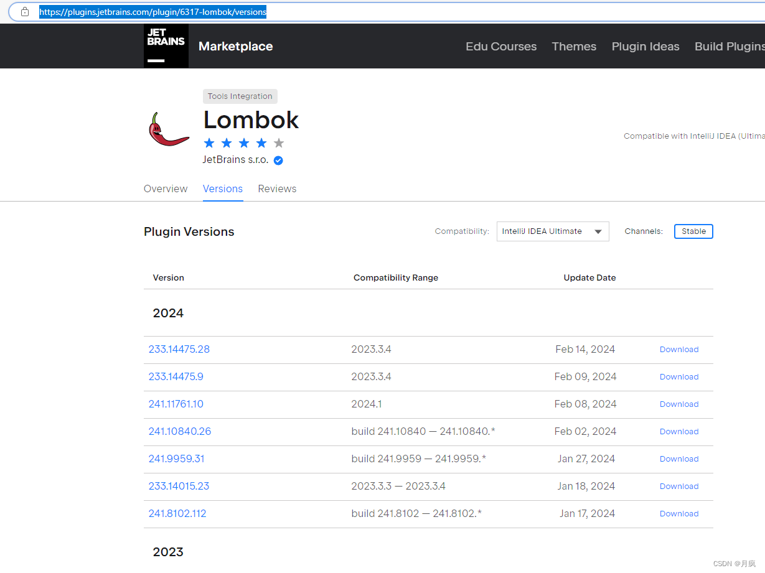
Task: Click the 2023 year group heading
Action: 168,552
